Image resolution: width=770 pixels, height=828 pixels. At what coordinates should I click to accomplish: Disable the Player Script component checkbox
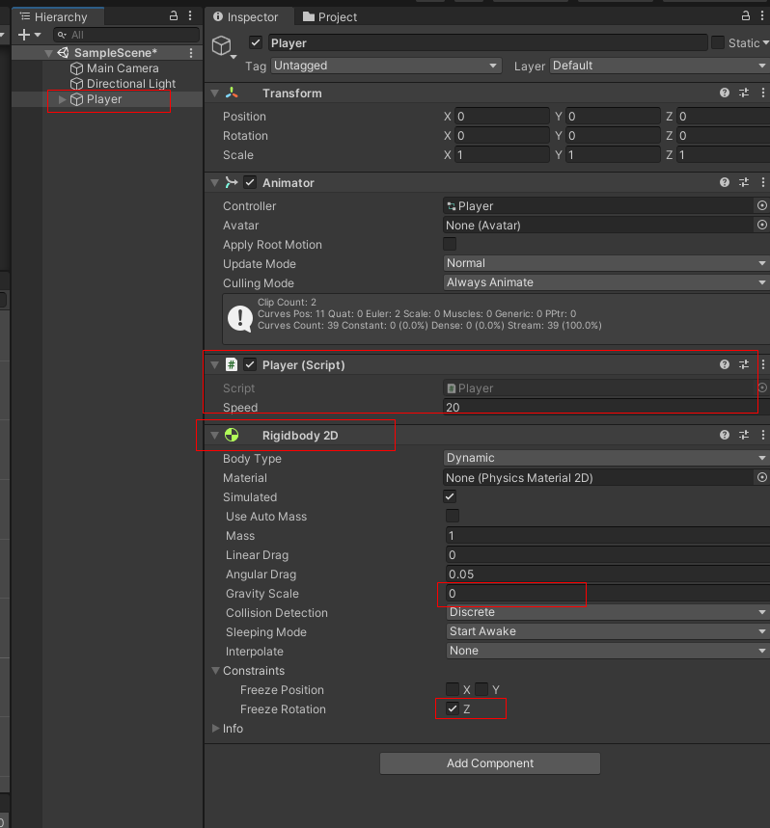250,364
